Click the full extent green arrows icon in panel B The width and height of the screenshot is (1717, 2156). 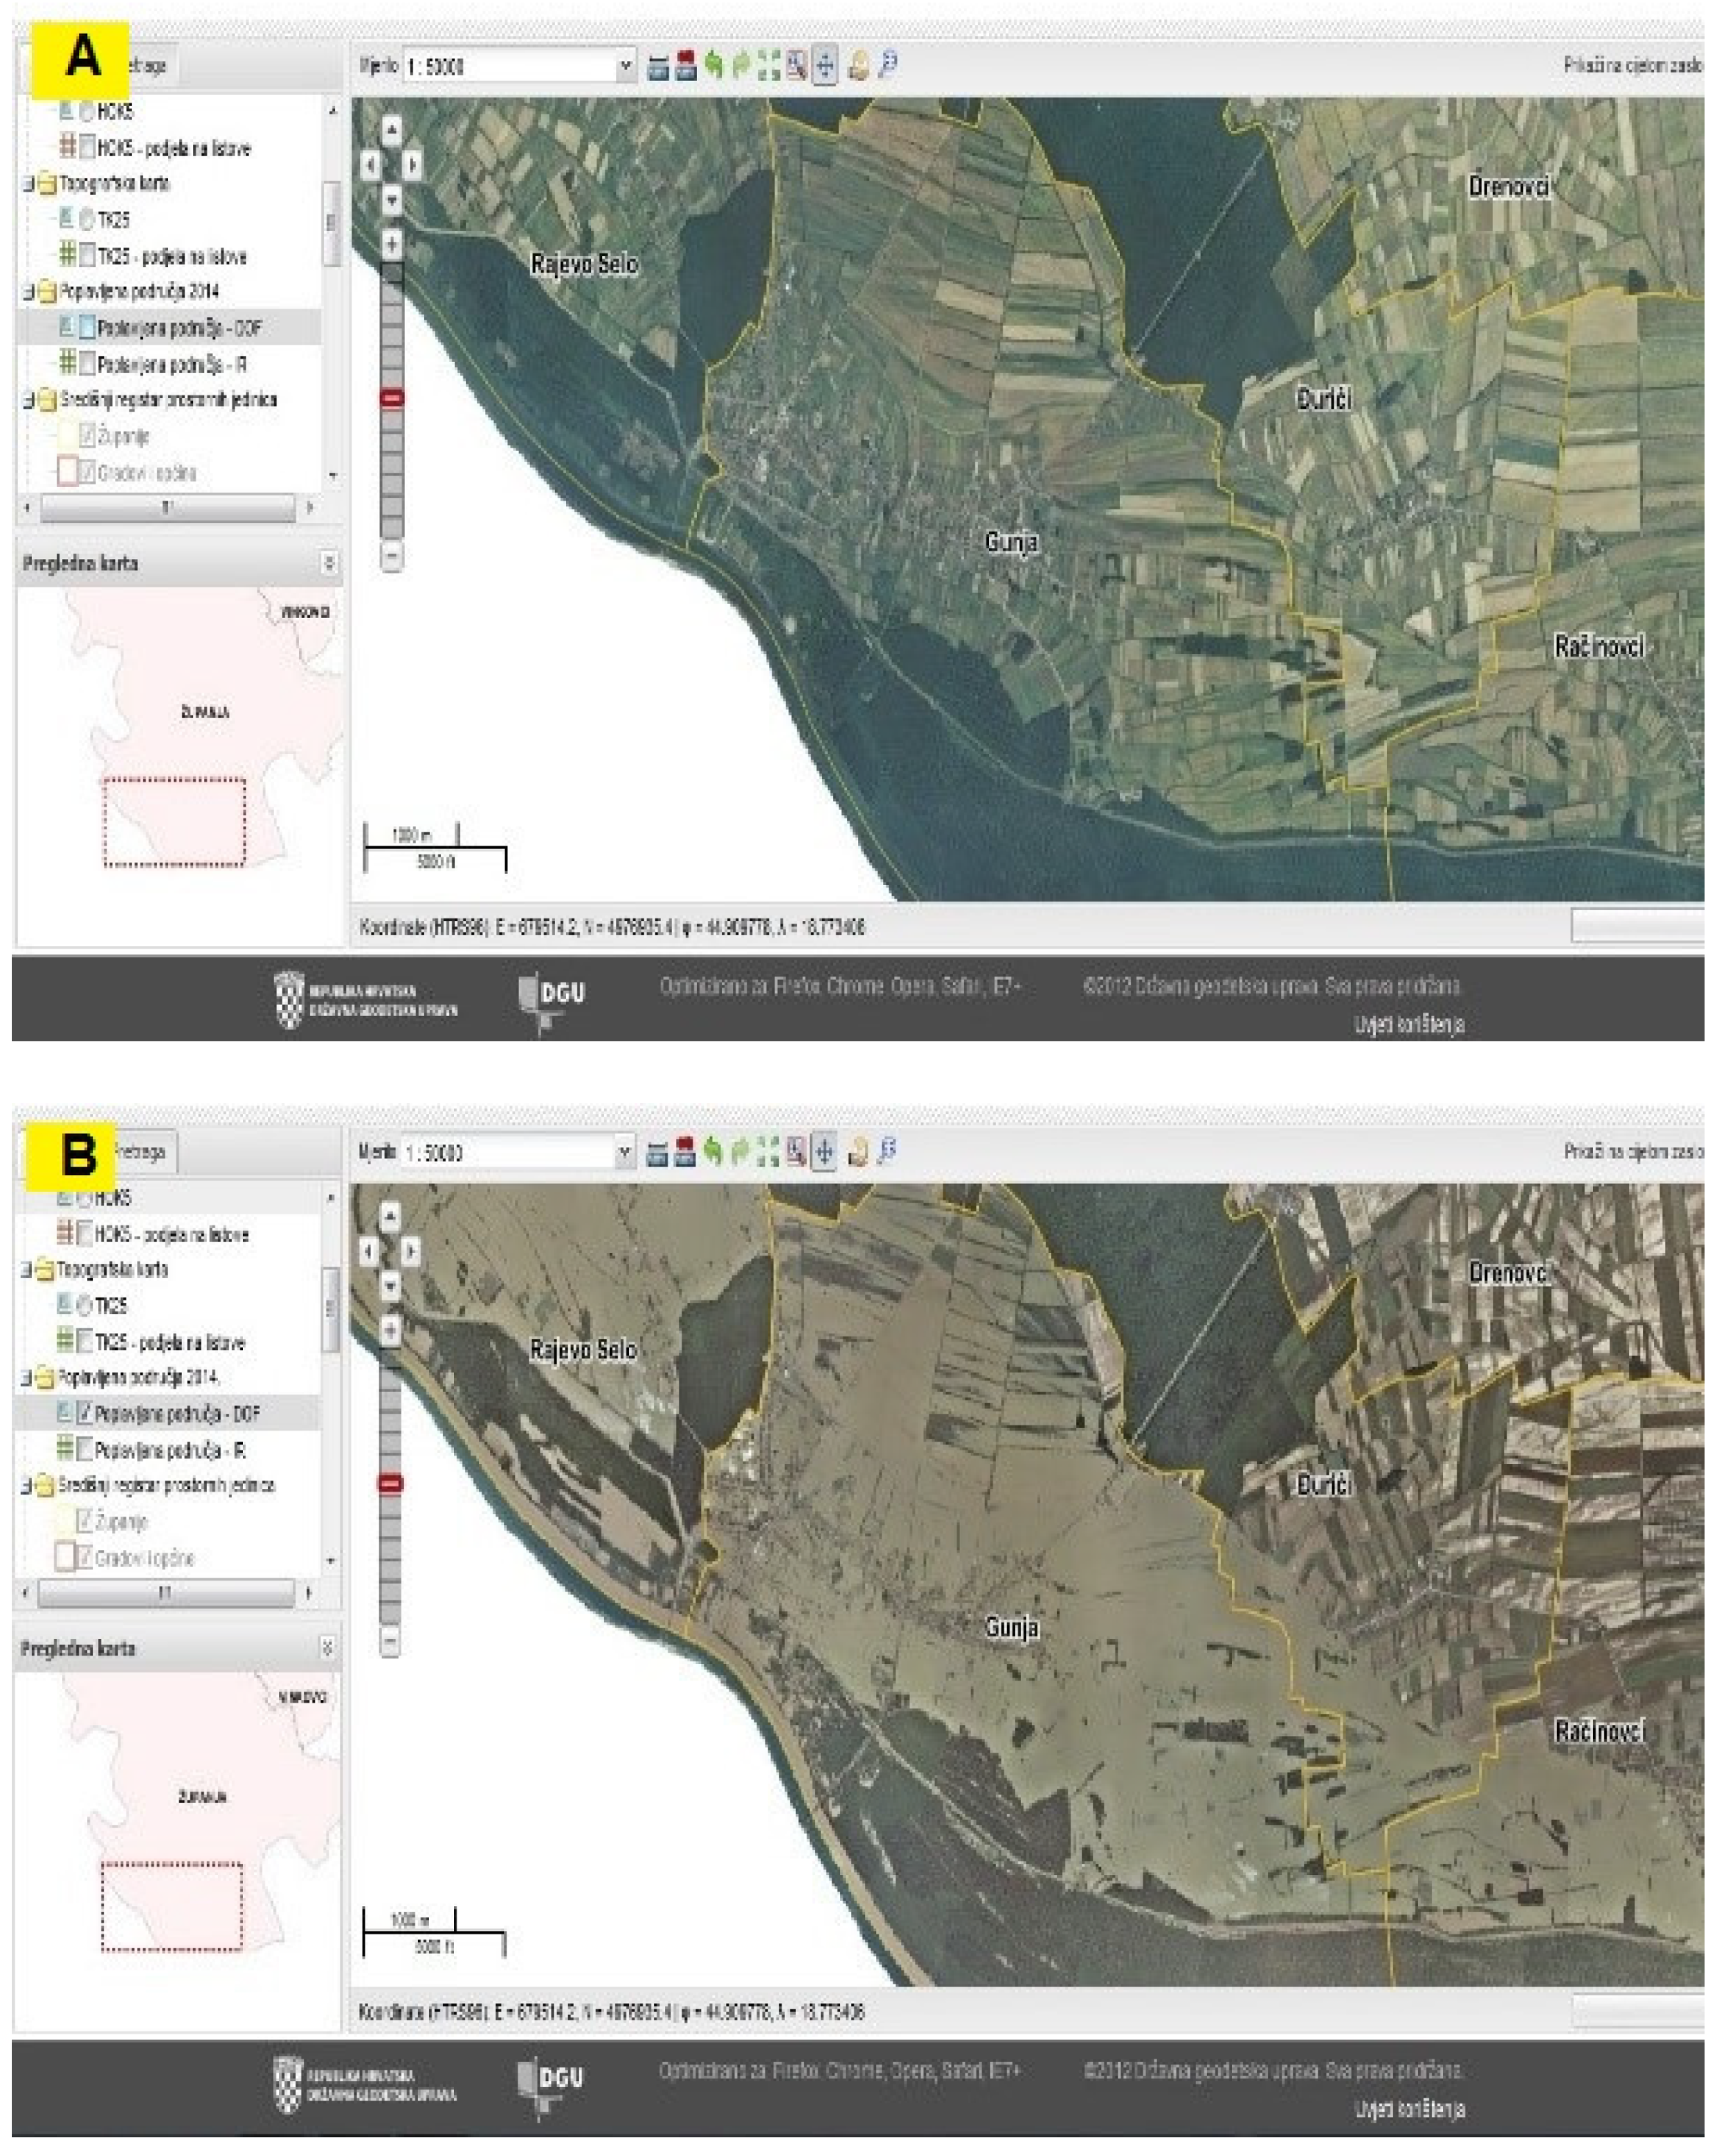pos(768,1152)
